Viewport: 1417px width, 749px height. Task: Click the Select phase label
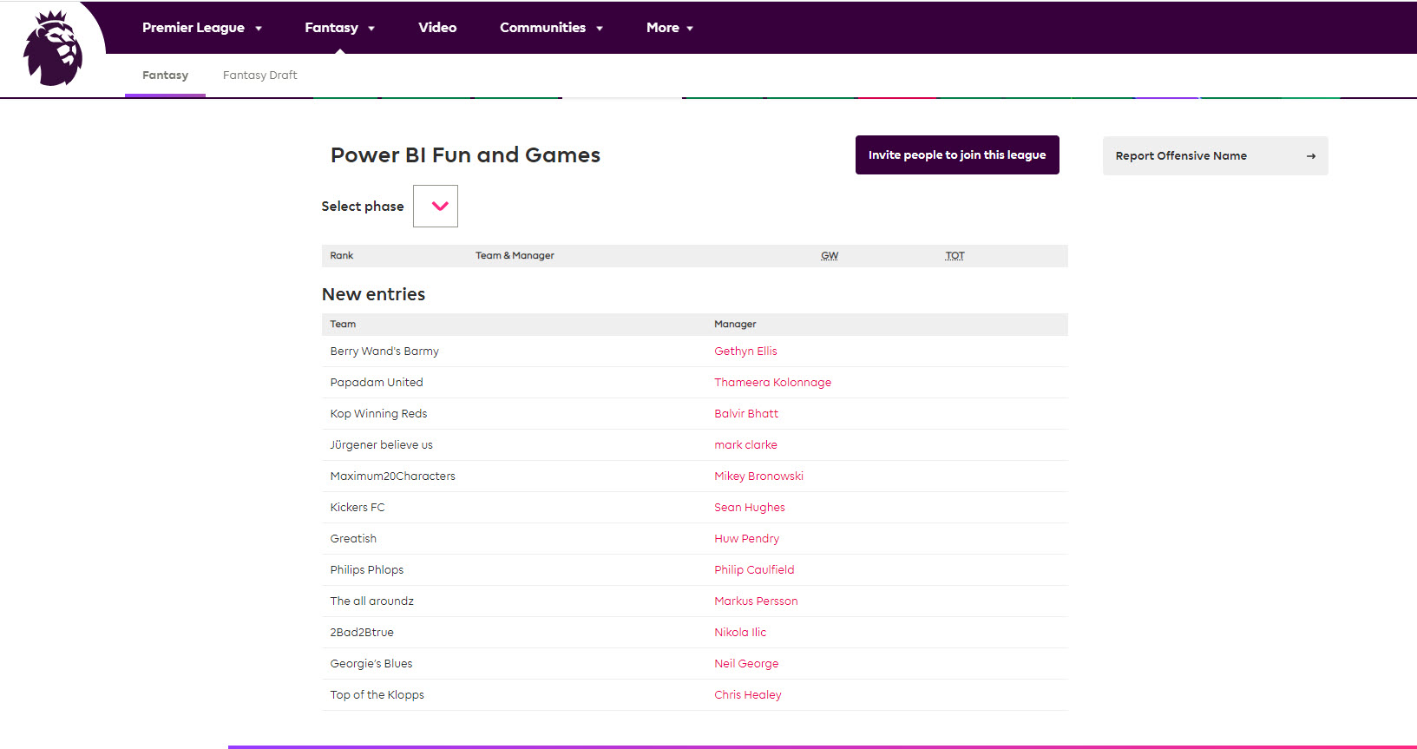tap(363, 207)
